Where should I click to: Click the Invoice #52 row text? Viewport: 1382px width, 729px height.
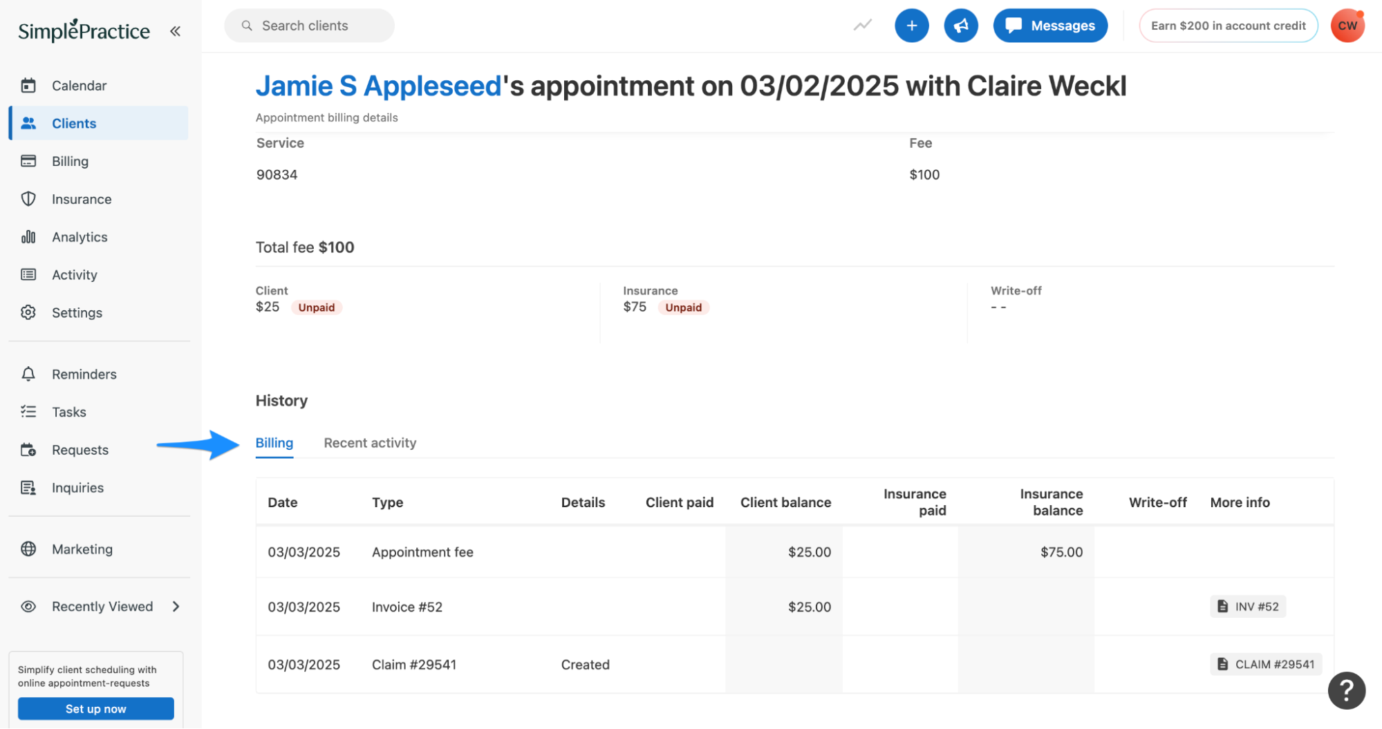coord(407,607)
